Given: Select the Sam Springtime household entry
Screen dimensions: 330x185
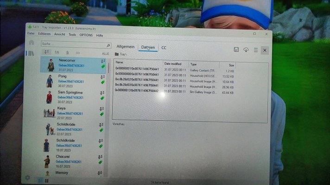Looking at the screenshot, I should tap(73, 97).
